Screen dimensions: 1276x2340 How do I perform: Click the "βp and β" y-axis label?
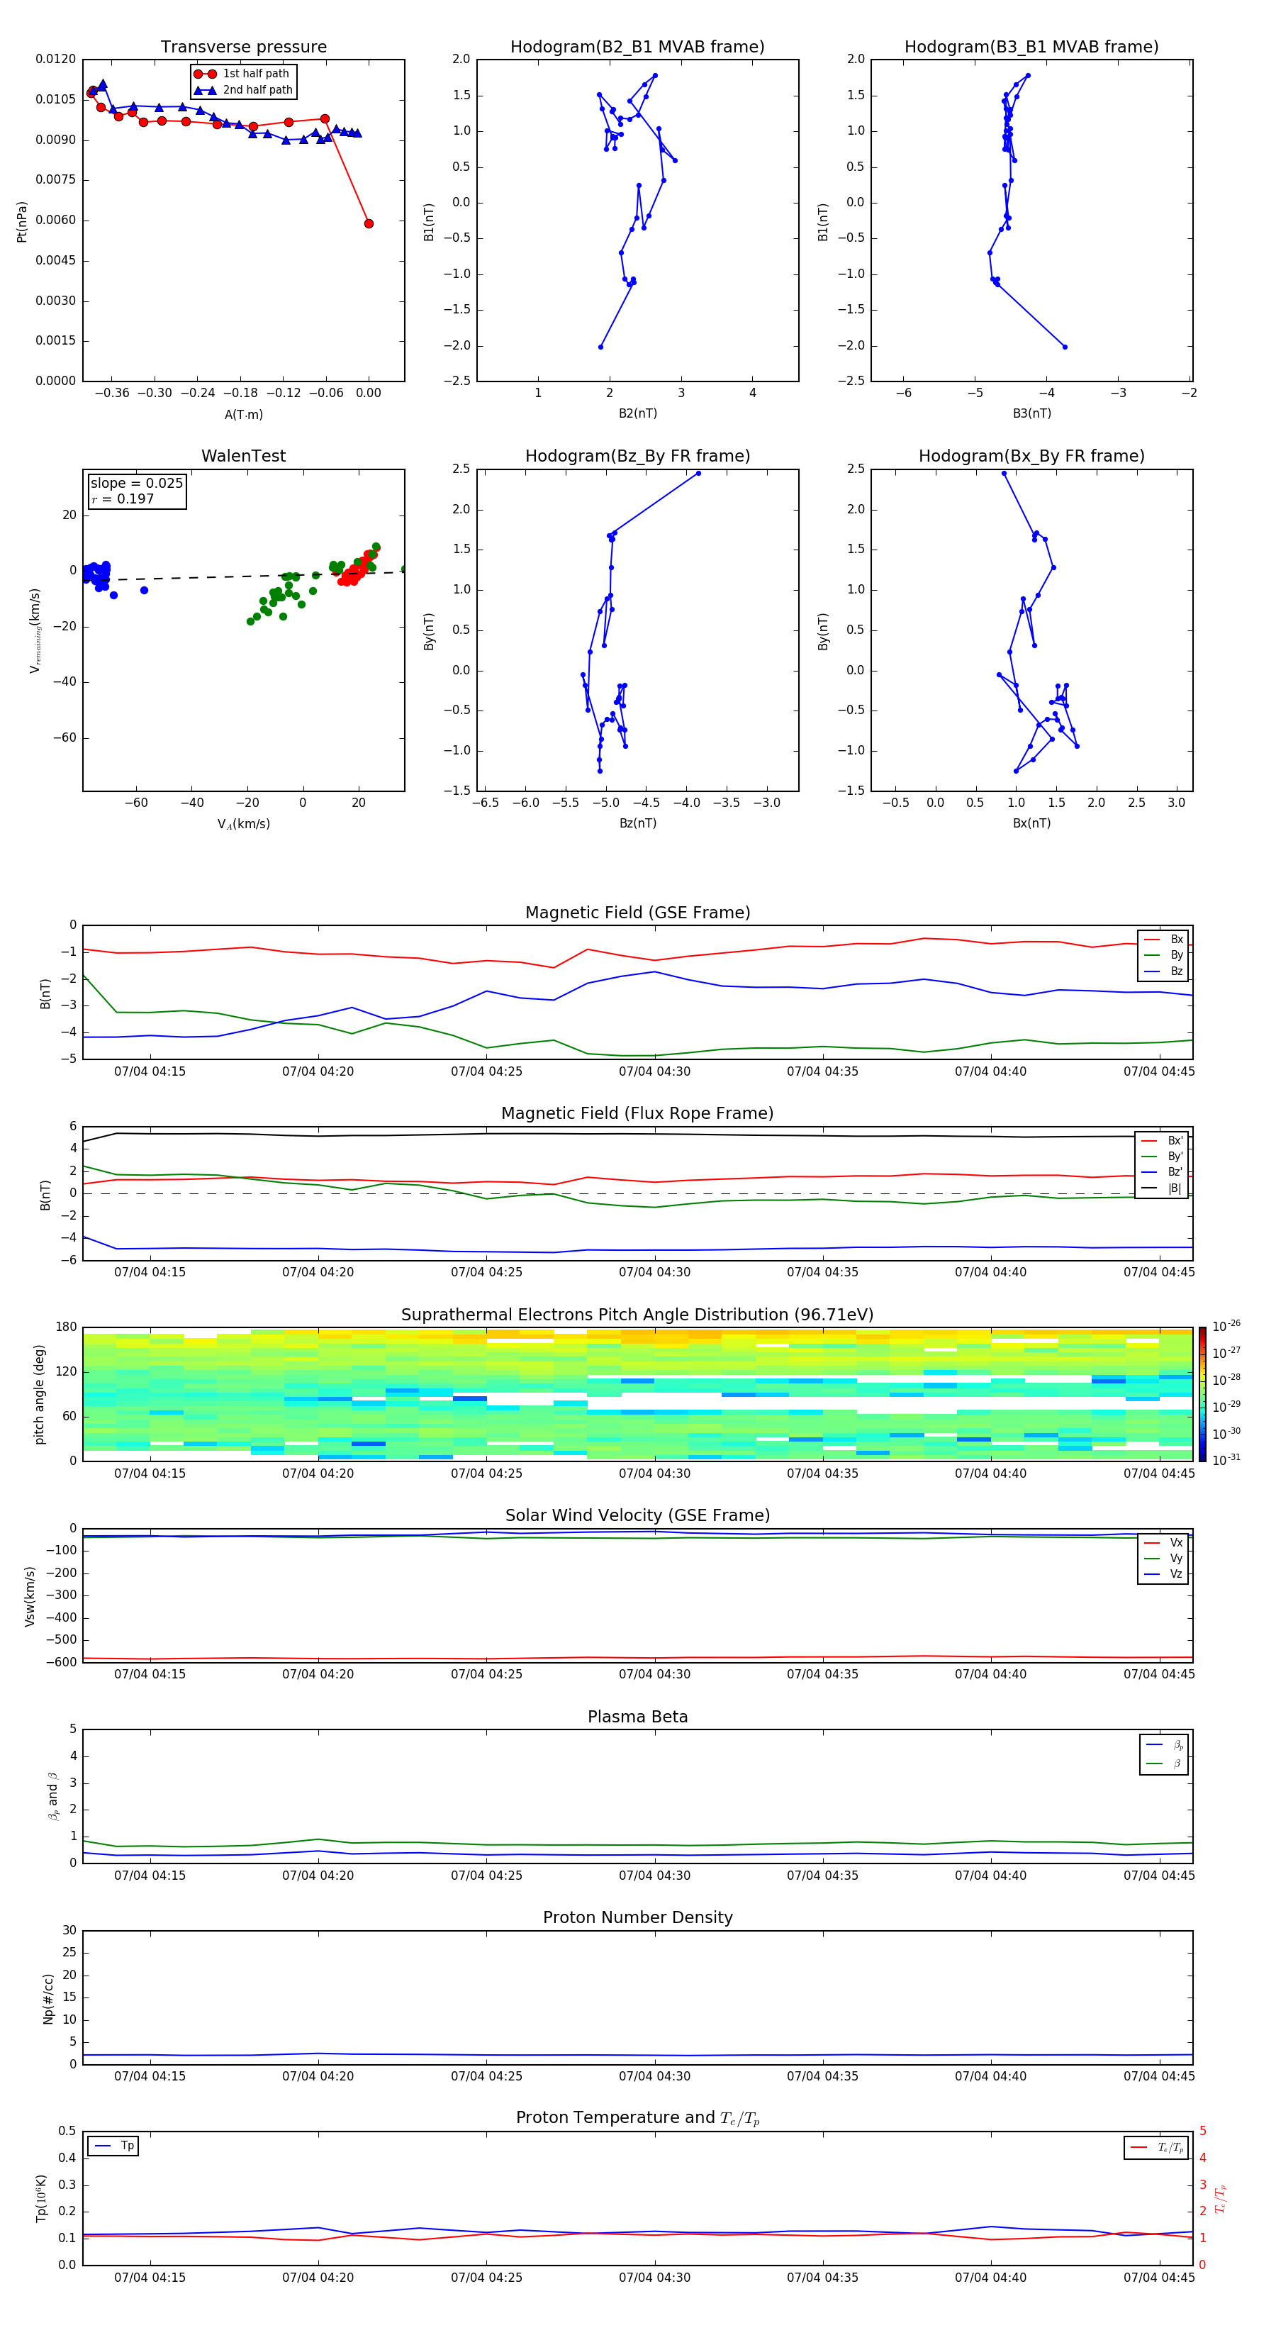pos(52,1796)
